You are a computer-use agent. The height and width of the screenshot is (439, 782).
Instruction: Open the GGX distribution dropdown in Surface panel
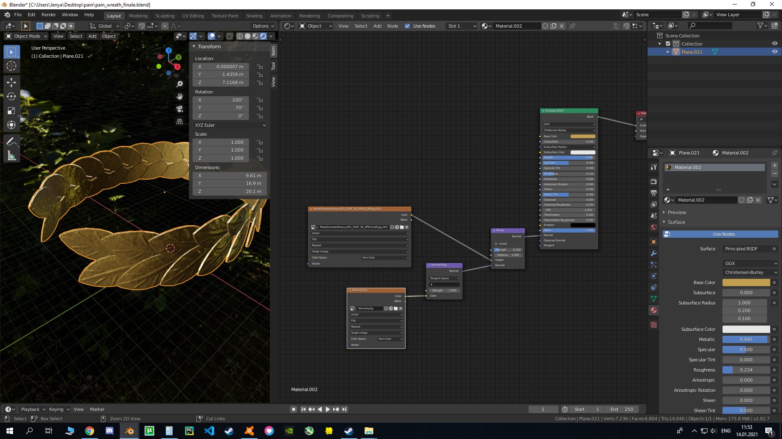[750, 263]
